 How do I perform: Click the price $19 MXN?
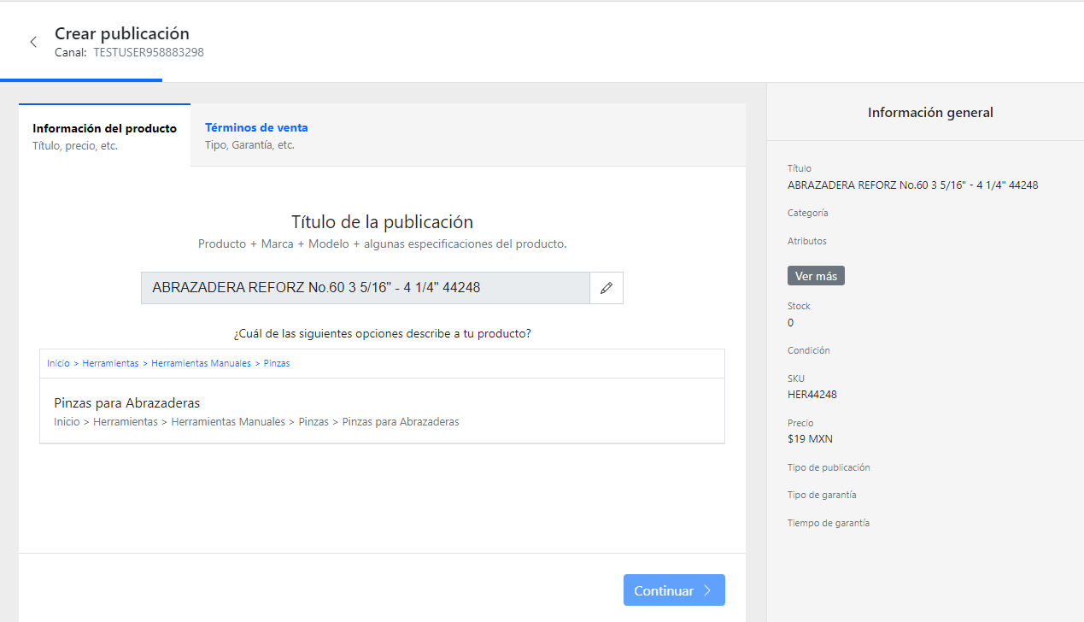(x=810, y=439)
